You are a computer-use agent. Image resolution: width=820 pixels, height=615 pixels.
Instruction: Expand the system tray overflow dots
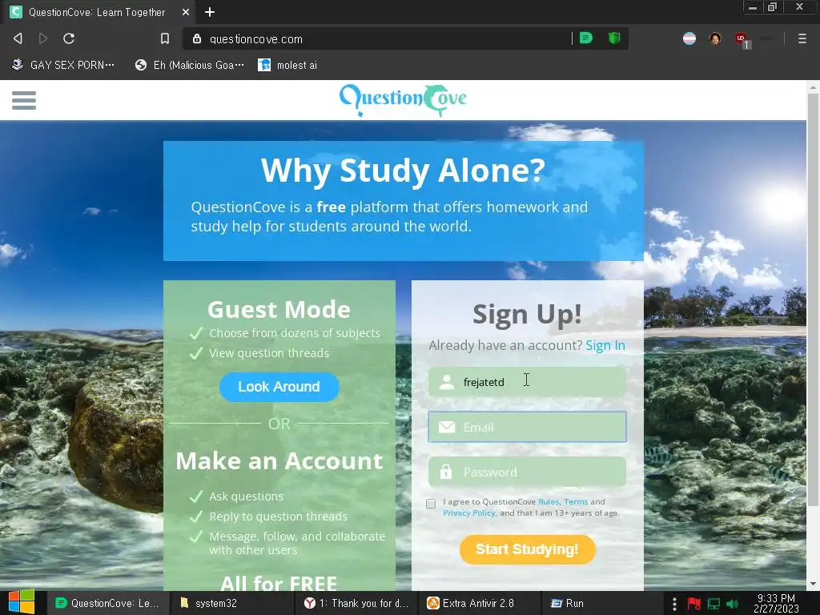674,604
